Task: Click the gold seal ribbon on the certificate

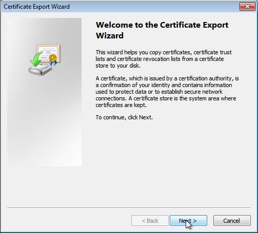Action: pos(53,60)
